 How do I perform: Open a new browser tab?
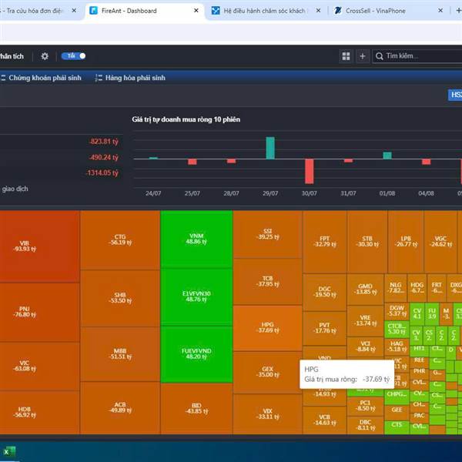click(458, 11)
